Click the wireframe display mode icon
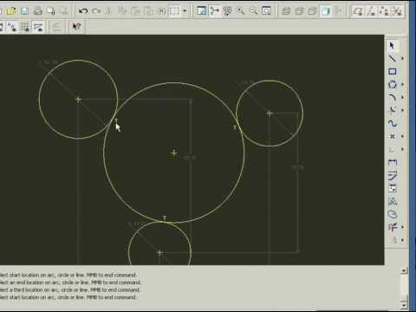 [286, 11]
